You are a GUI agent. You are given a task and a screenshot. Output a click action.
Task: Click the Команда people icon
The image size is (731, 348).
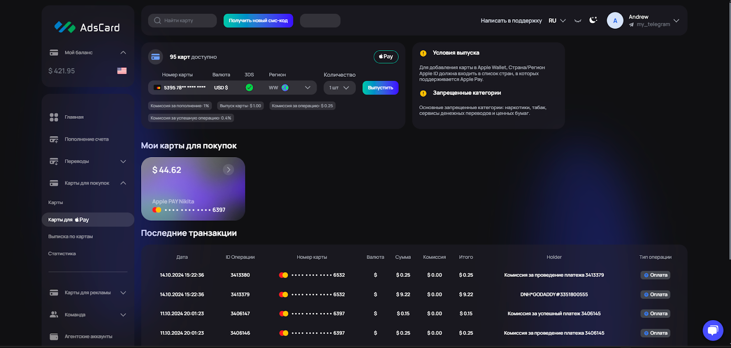coord(54,315)
